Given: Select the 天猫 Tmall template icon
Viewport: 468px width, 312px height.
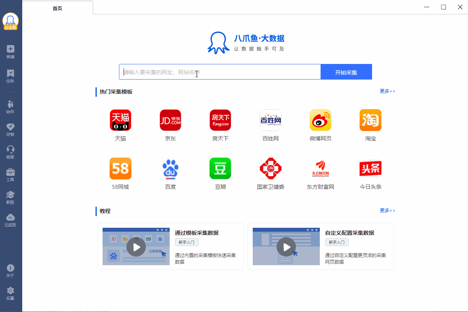Looking at the screenshot, I should [121, 120].
